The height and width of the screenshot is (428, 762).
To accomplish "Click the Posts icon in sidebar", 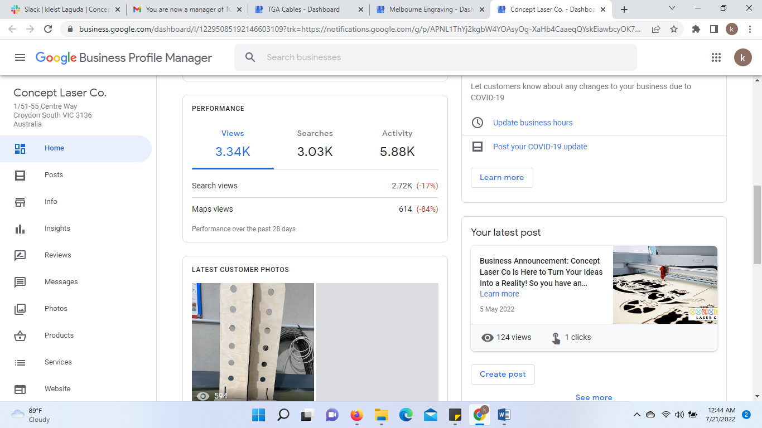I will coord(20,175).
